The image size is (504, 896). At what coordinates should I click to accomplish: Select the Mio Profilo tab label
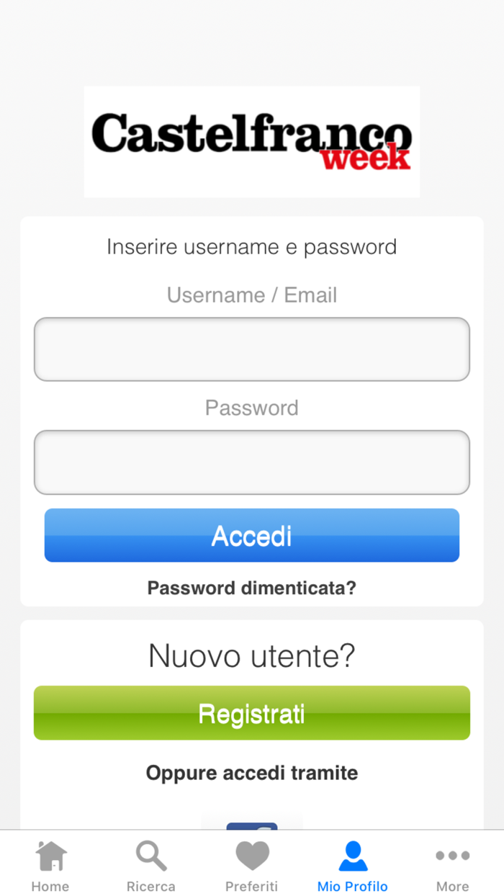[353, 886]
